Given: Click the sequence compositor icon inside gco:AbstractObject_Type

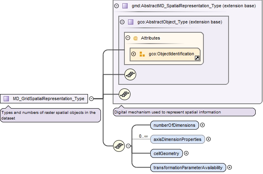Looking at the screenshot, I should pos(130,74).
